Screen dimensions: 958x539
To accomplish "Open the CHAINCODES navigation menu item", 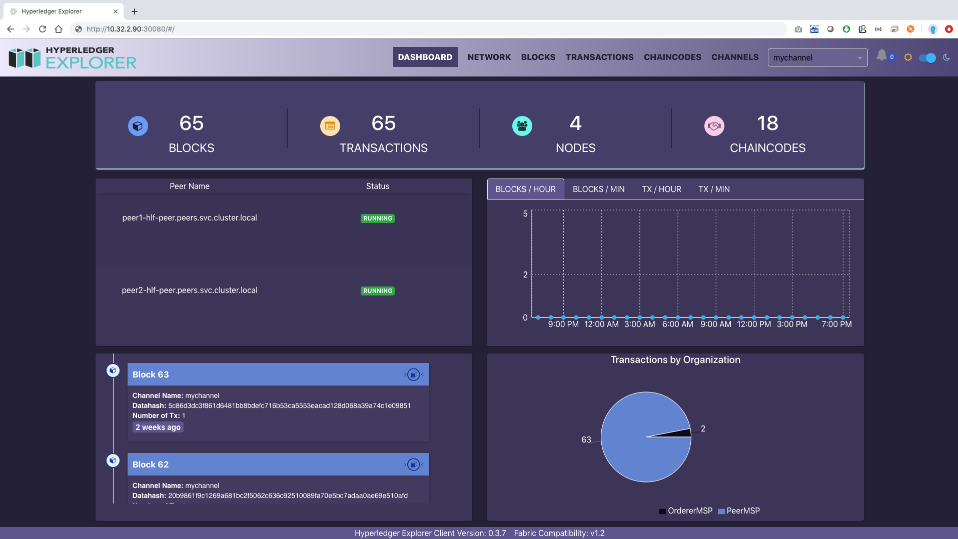I will [672, 57].
